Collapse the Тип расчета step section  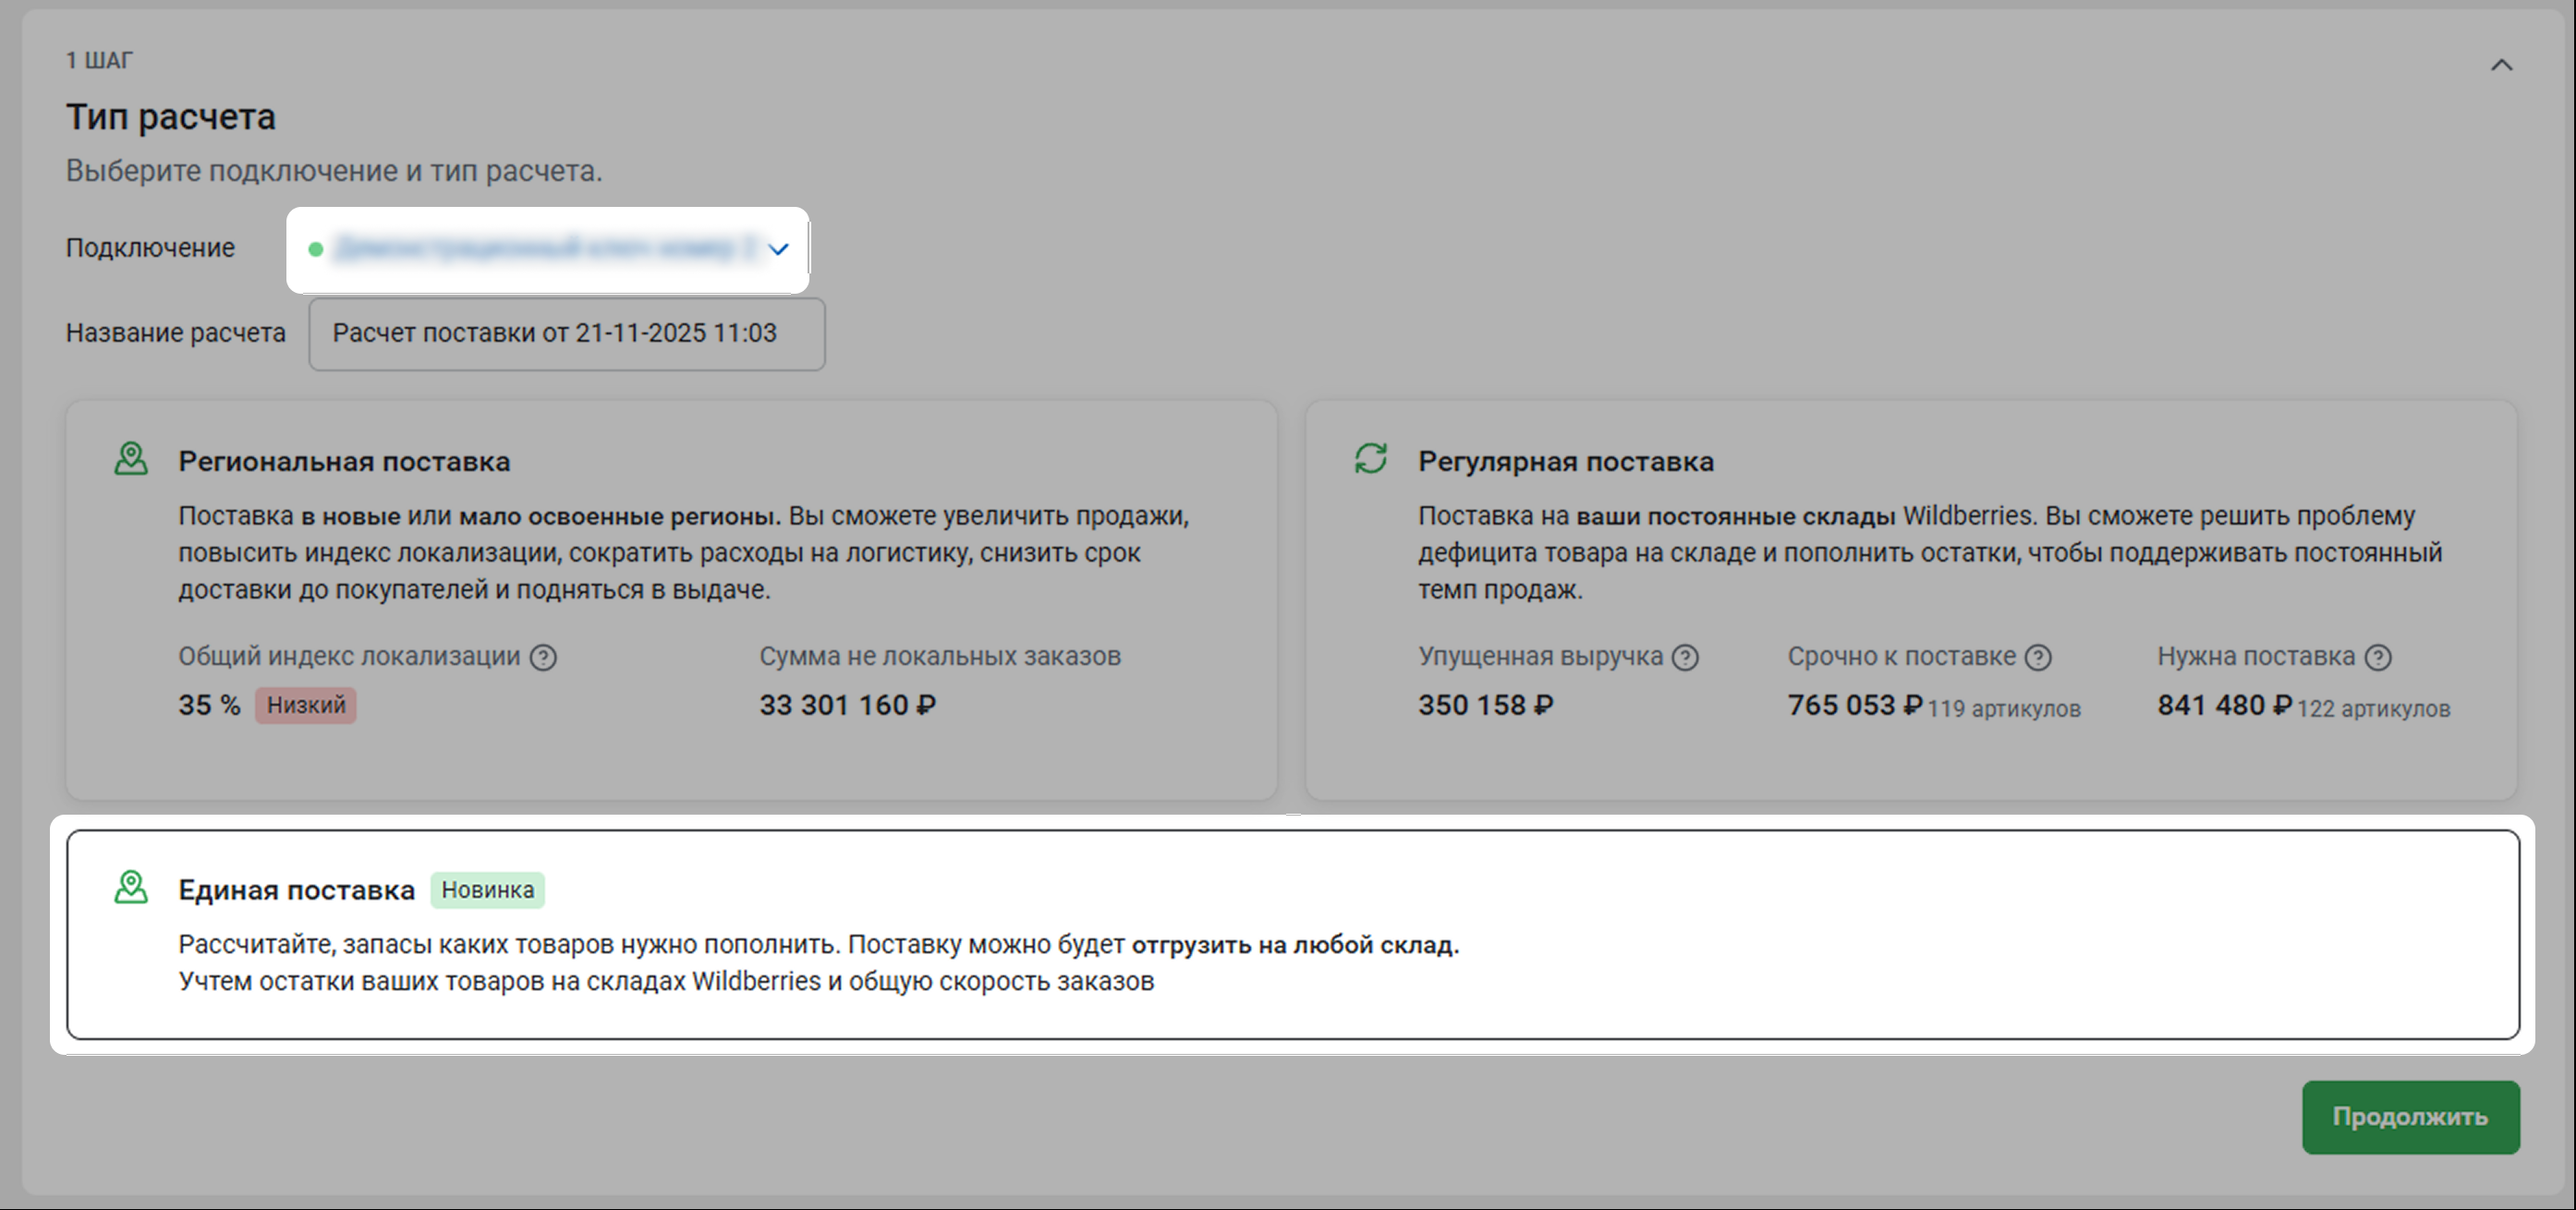pos(2501,65)
